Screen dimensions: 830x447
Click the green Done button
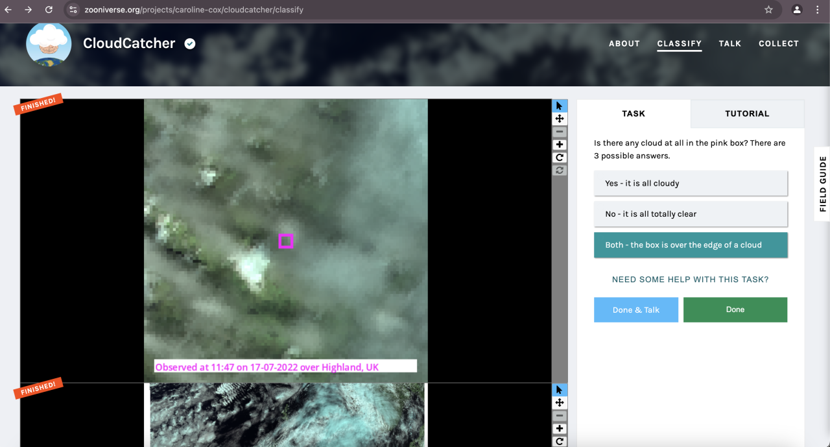pos(735,309)
